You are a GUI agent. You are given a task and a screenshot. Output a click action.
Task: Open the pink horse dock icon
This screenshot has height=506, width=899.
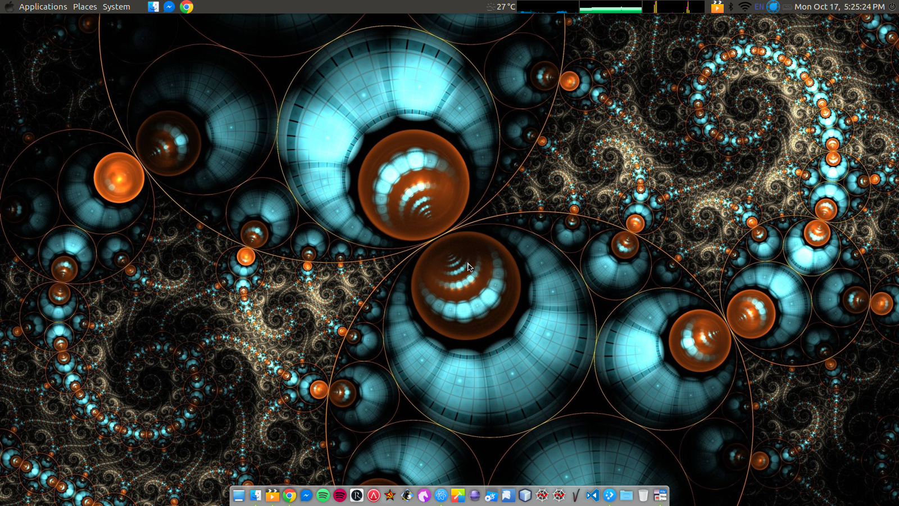point(424,495)
